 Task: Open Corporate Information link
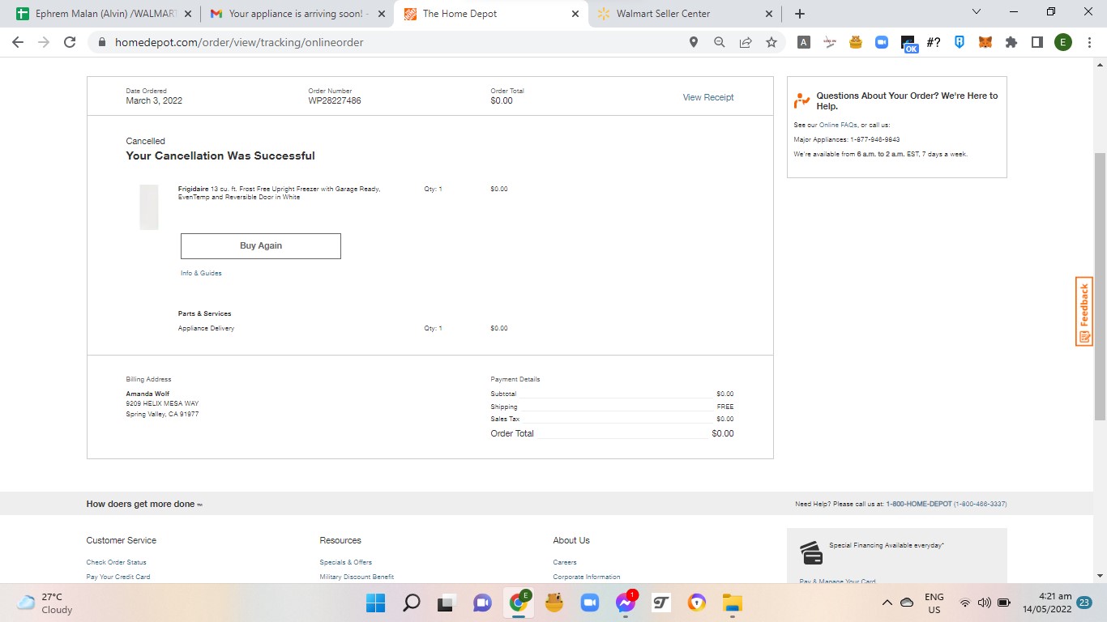(x=587, y=577)
